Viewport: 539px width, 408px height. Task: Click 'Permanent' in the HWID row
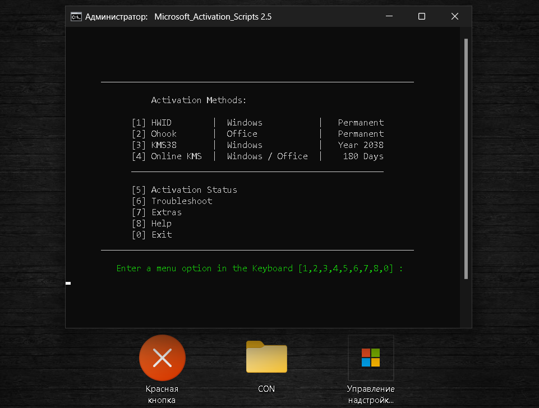(x=361, y=123)
